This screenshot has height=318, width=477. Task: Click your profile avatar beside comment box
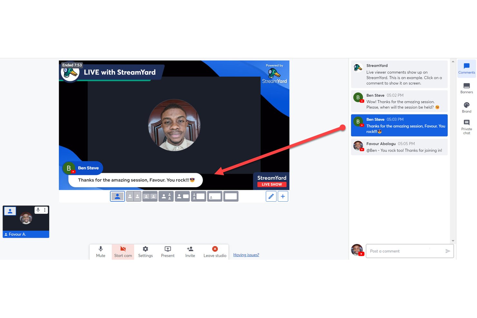click(357, 250)
